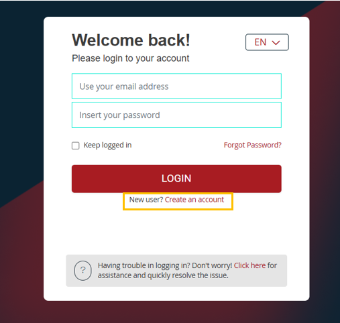The image size is (340, 323).
Task: Click the Please login to your account subtitle
Action: (x=131, y=58)
